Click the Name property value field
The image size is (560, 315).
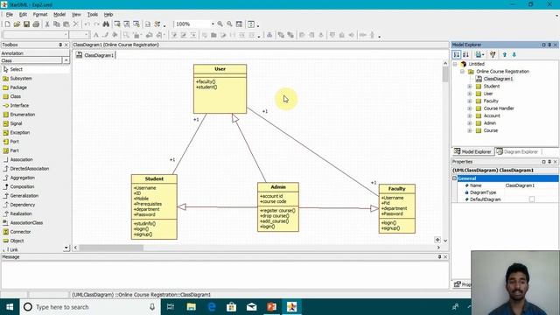point(531,185)
